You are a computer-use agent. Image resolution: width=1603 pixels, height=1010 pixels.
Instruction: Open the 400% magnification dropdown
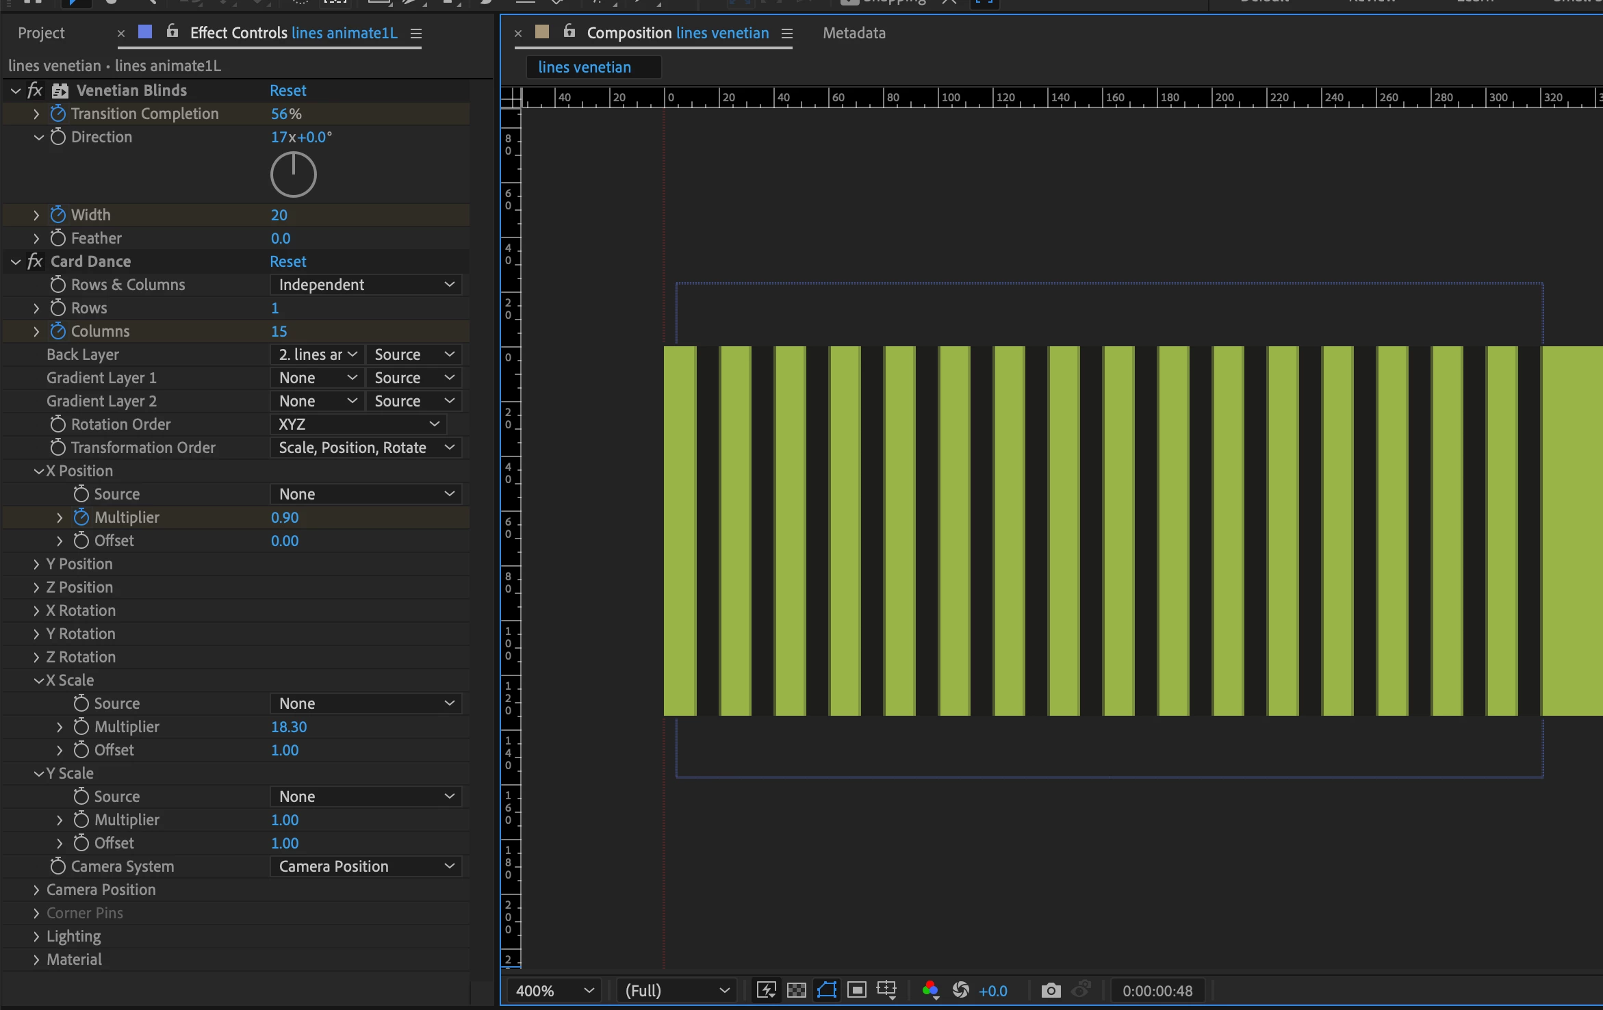554,990
